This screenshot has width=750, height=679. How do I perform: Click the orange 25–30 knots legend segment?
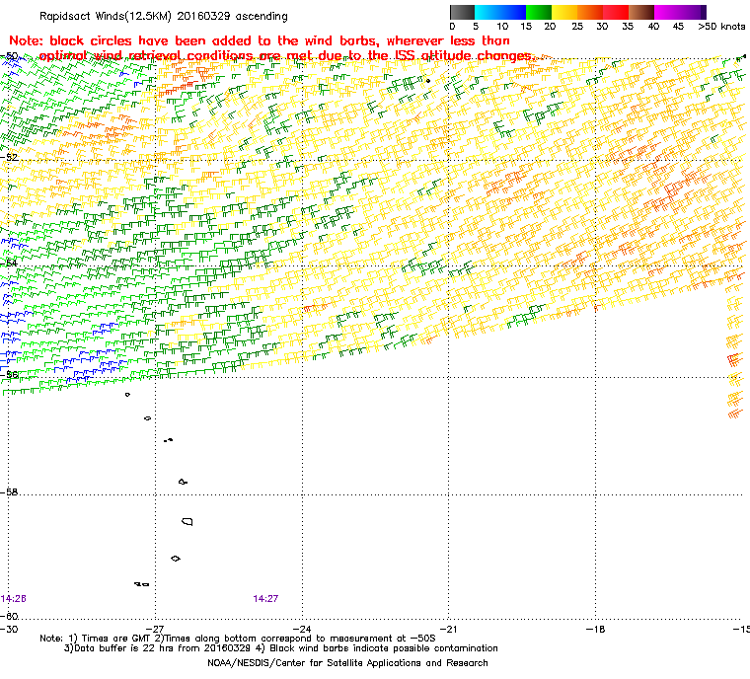coord(590,12)
